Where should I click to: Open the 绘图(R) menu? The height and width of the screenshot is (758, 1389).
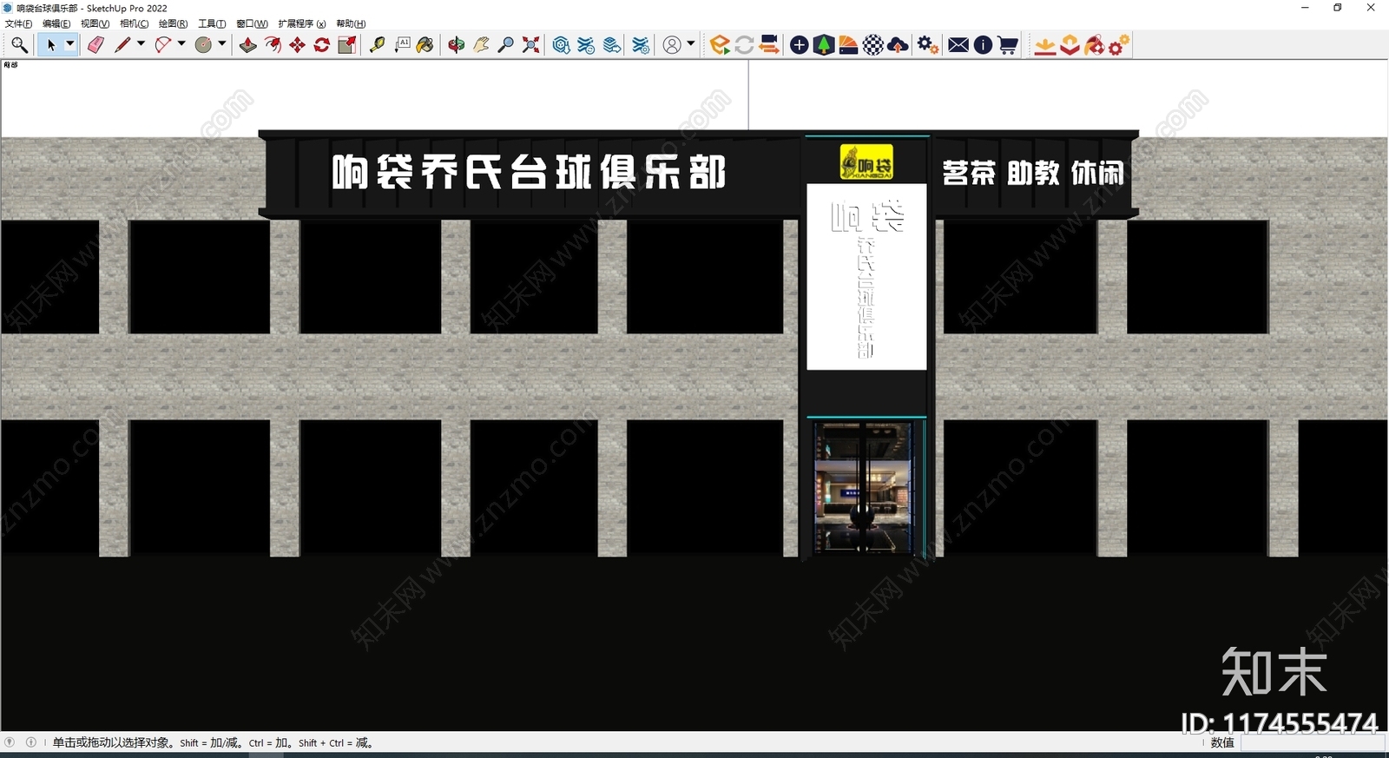(x=173, y=23)
